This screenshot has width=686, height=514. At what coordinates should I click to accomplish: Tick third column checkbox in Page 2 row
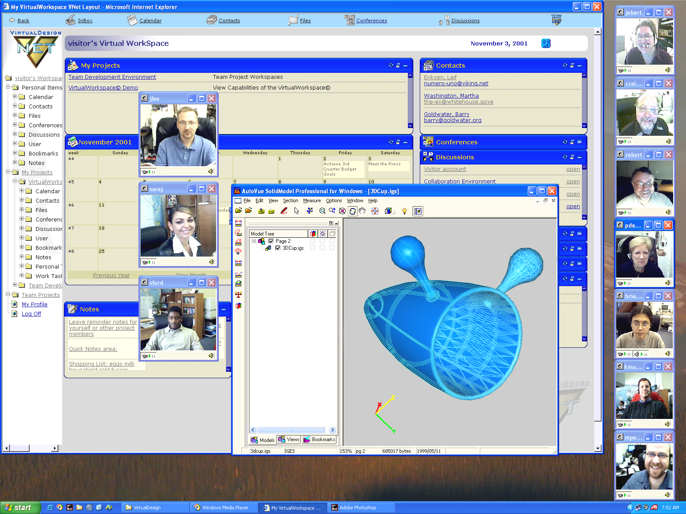332,241
